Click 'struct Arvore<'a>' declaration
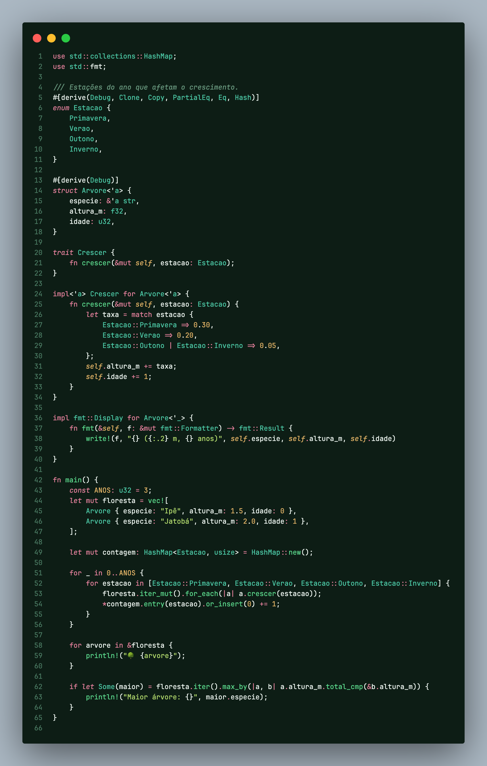 (x=88, y=191)
